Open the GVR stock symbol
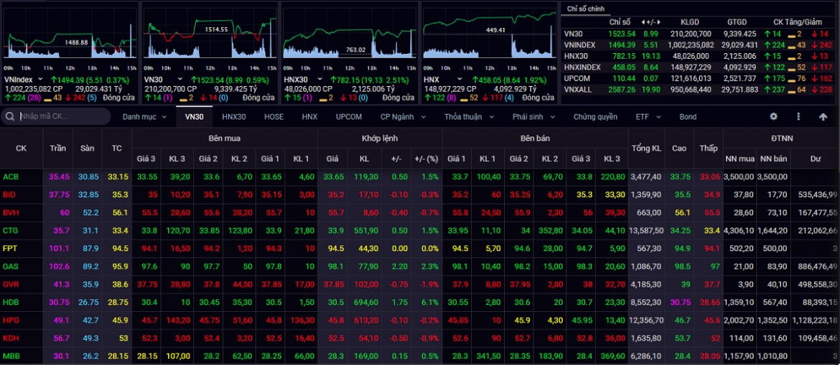Viewport: 840px width, 365px height. (x=9, y=285)
